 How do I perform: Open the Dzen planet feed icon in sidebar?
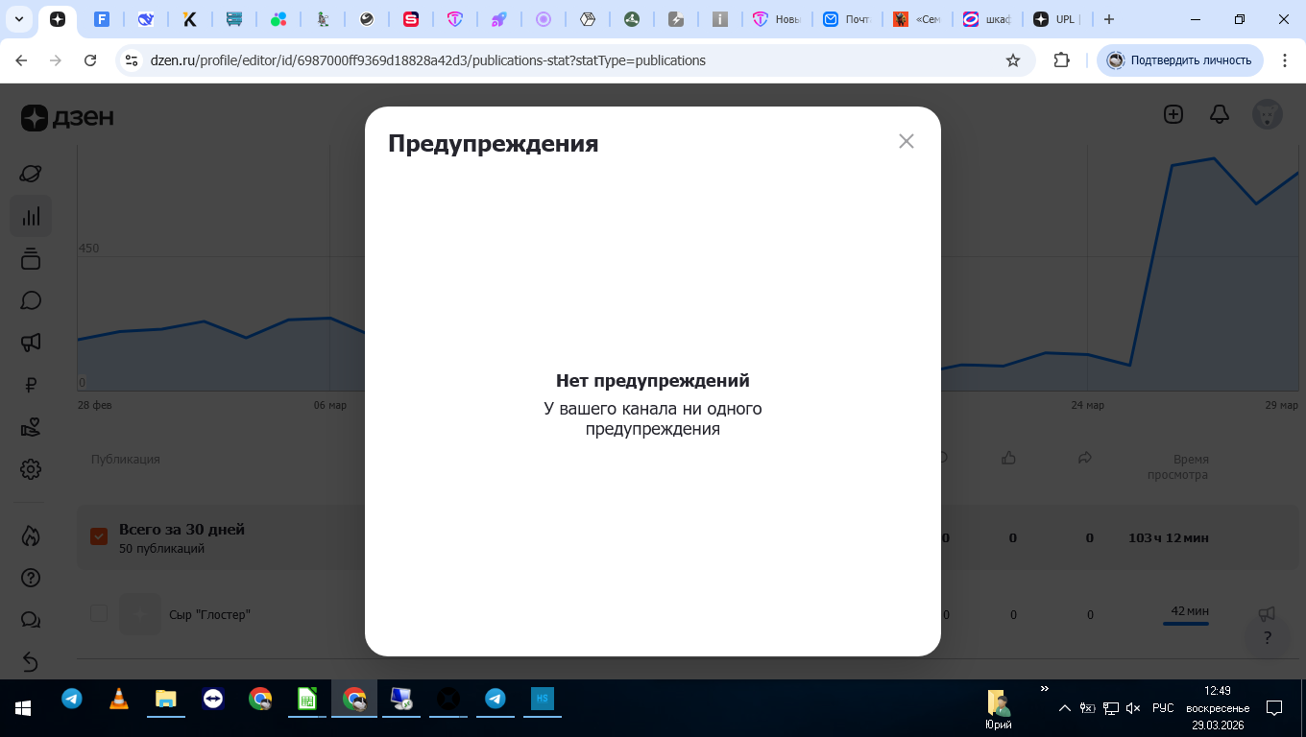pyautogui.click(x=31, y=174)
